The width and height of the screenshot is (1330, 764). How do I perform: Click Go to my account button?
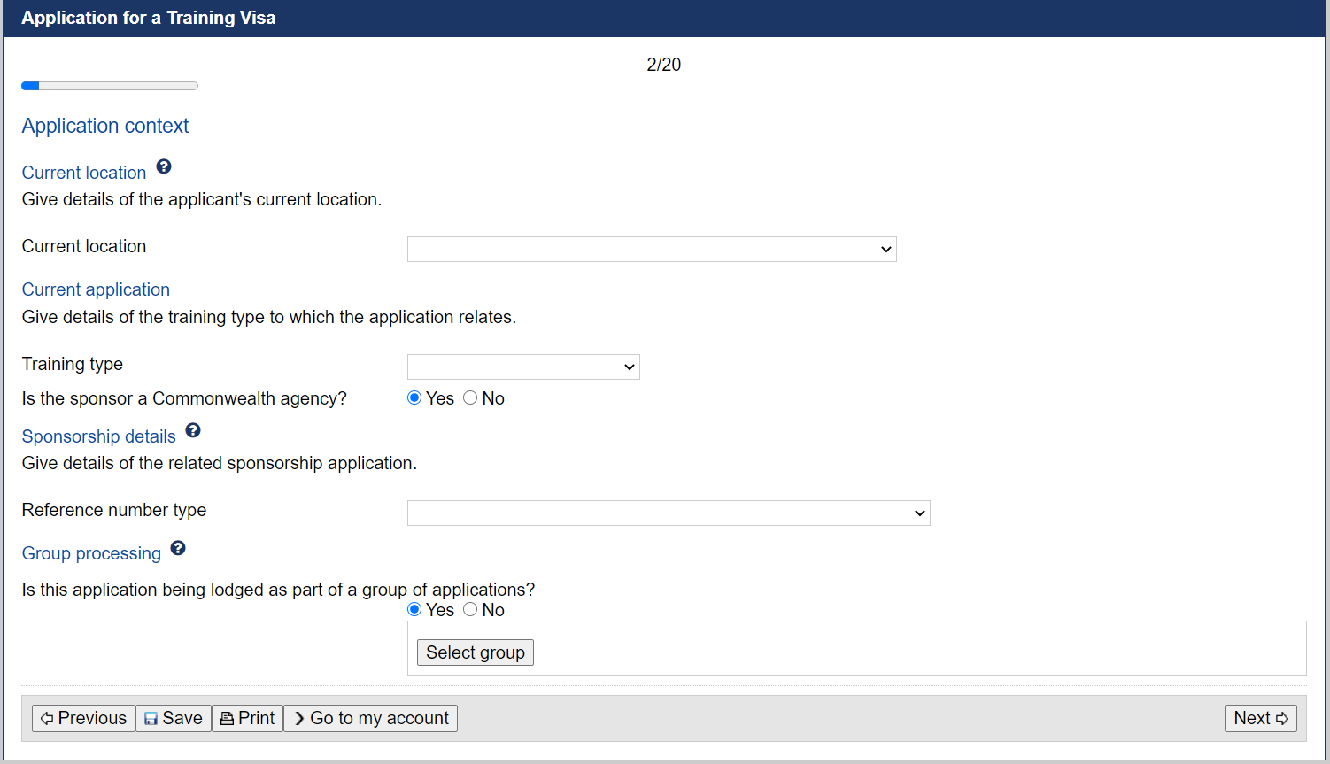[x=370, y=718]
